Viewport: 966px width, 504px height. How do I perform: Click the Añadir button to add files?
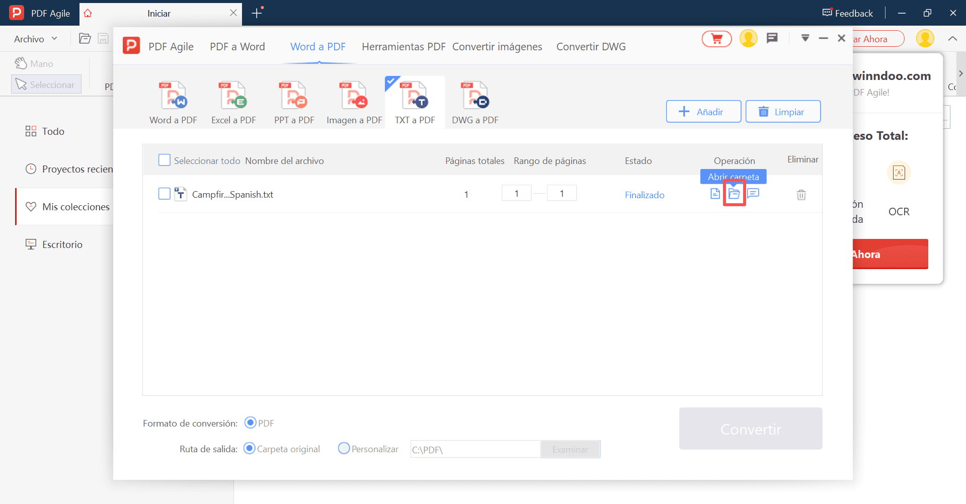click(x=703, y=112)
